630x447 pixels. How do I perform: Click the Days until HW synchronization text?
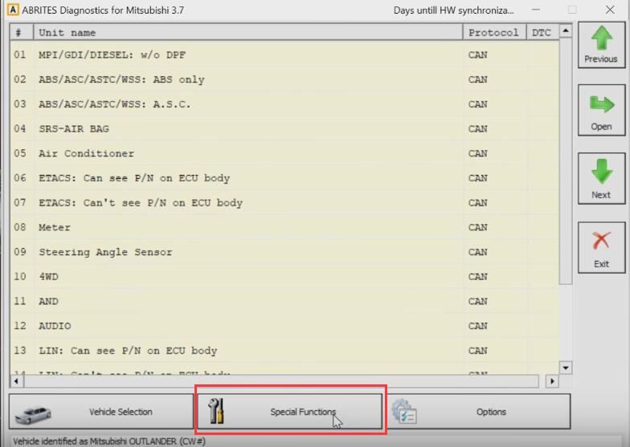pyautogui.click(x=453, y=10)
